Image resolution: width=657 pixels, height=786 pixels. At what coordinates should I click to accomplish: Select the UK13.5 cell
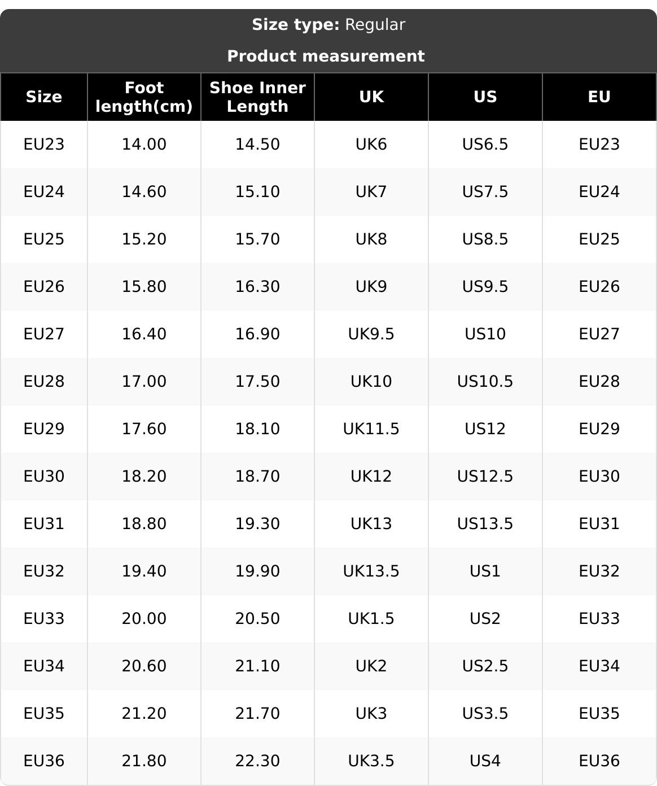pyautogui.click(x=371, y=571)
